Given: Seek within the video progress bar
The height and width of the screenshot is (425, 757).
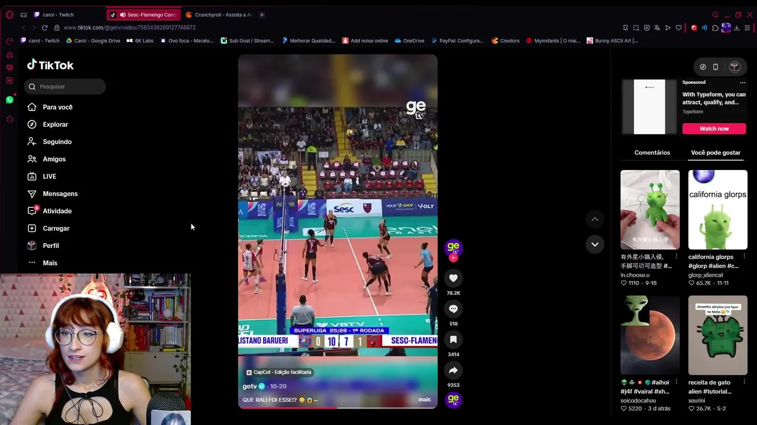Looking at the screenshot, I should pyautogui.click(x=338, y=408).
